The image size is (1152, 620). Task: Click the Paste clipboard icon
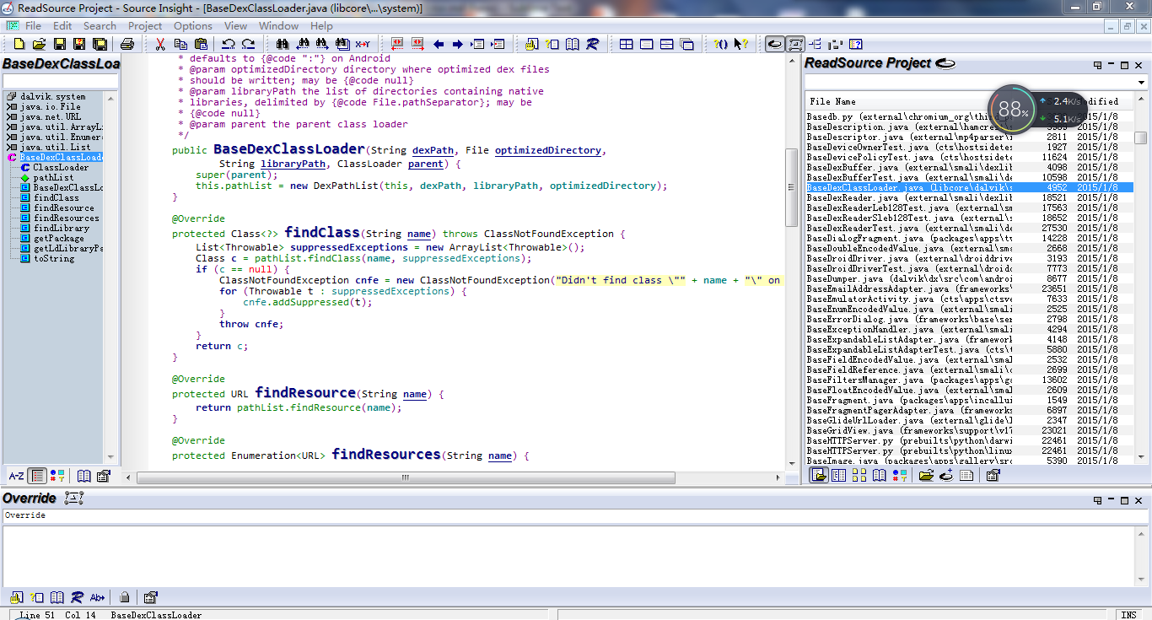click(201, 44)
